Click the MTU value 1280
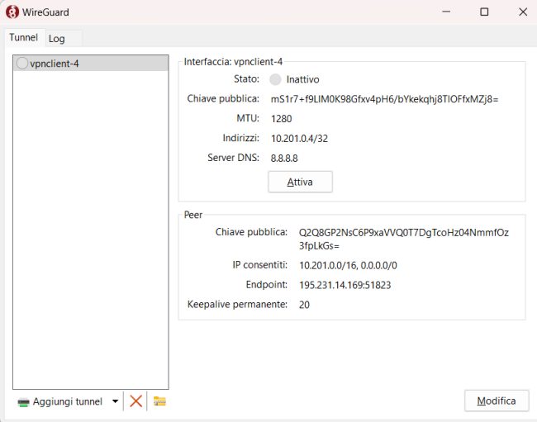The height and width of the screenshot is (422, 537). pos(281,119)
